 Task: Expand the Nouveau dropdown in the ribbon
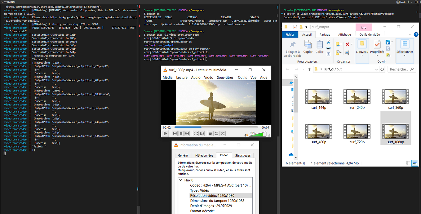click(362, 55)
